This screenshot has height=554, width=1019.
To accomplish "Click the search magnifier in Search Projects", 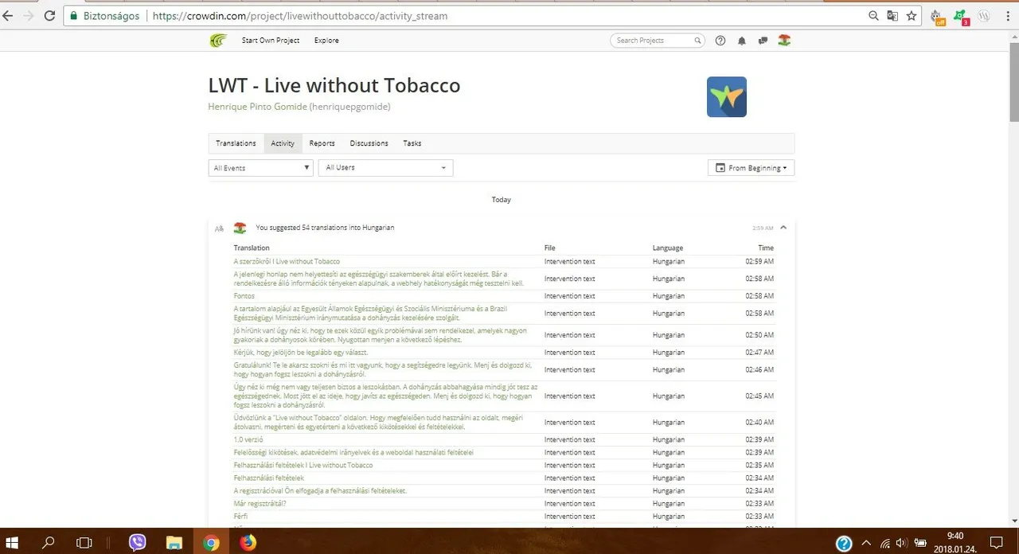I will click(697, 41).
